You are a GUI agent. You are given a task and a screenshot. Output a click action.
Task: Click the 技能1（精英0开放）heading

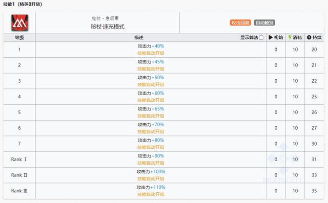(23, 4)
